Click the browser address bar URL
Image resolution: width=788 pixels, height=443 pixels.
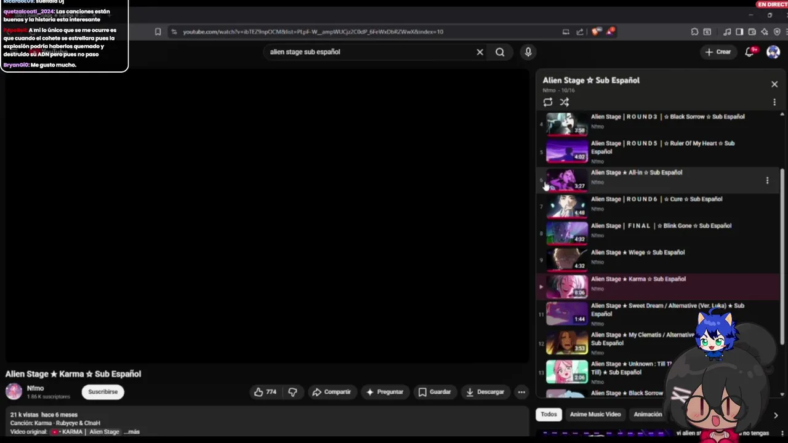[313, 31]
